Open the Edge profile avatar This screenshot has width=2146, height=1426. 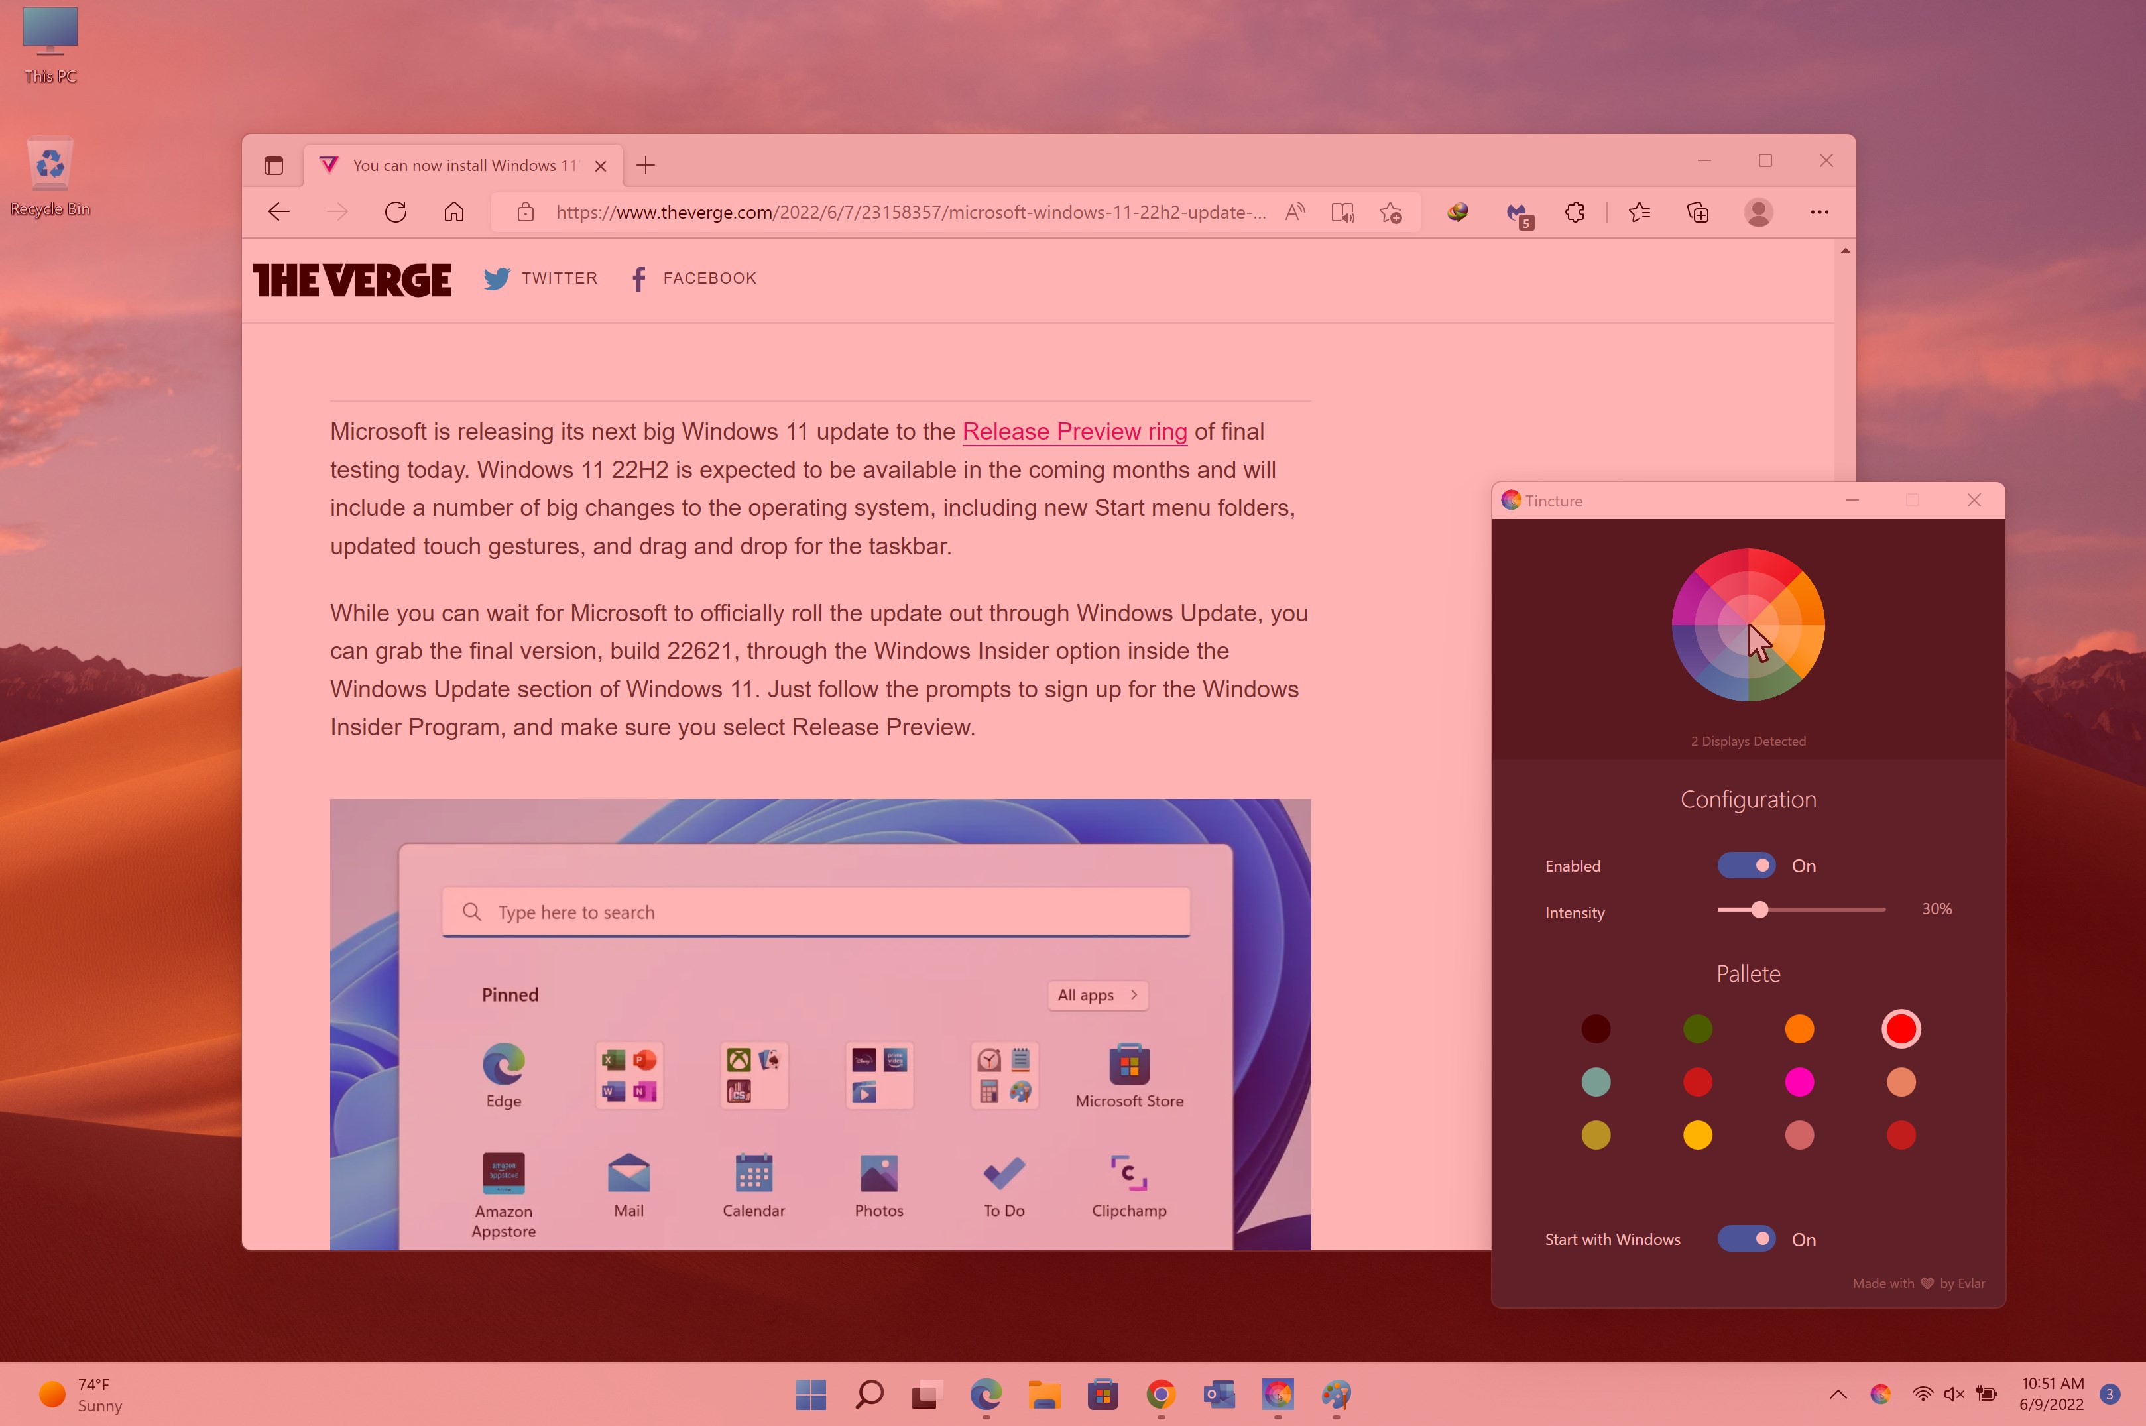click(x=1758, y=212)
